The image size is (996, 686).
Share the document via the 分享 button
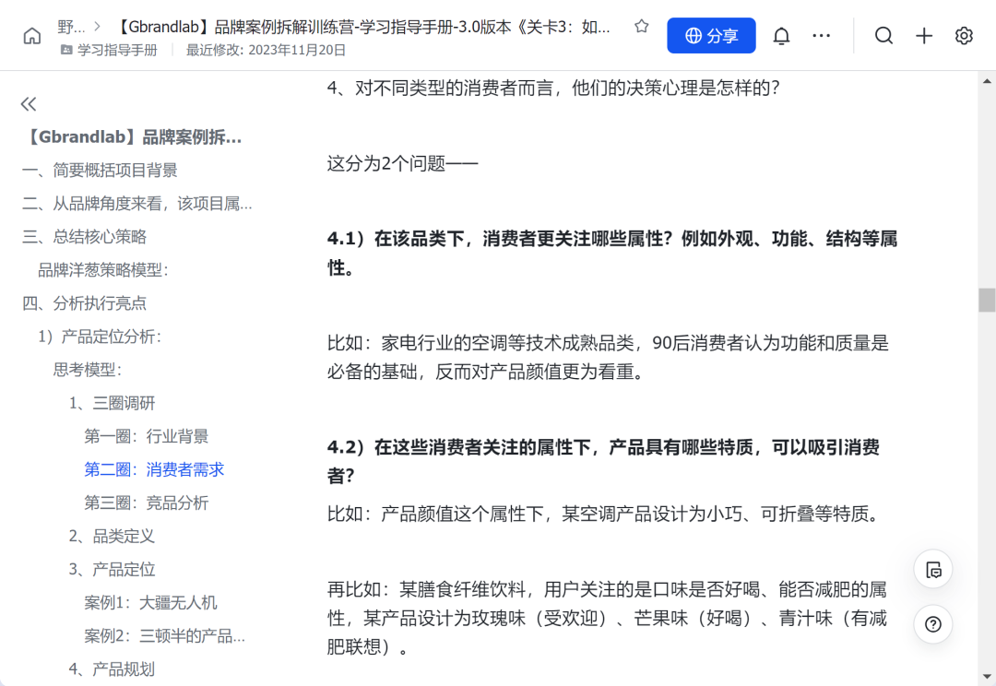pos(711,35)
